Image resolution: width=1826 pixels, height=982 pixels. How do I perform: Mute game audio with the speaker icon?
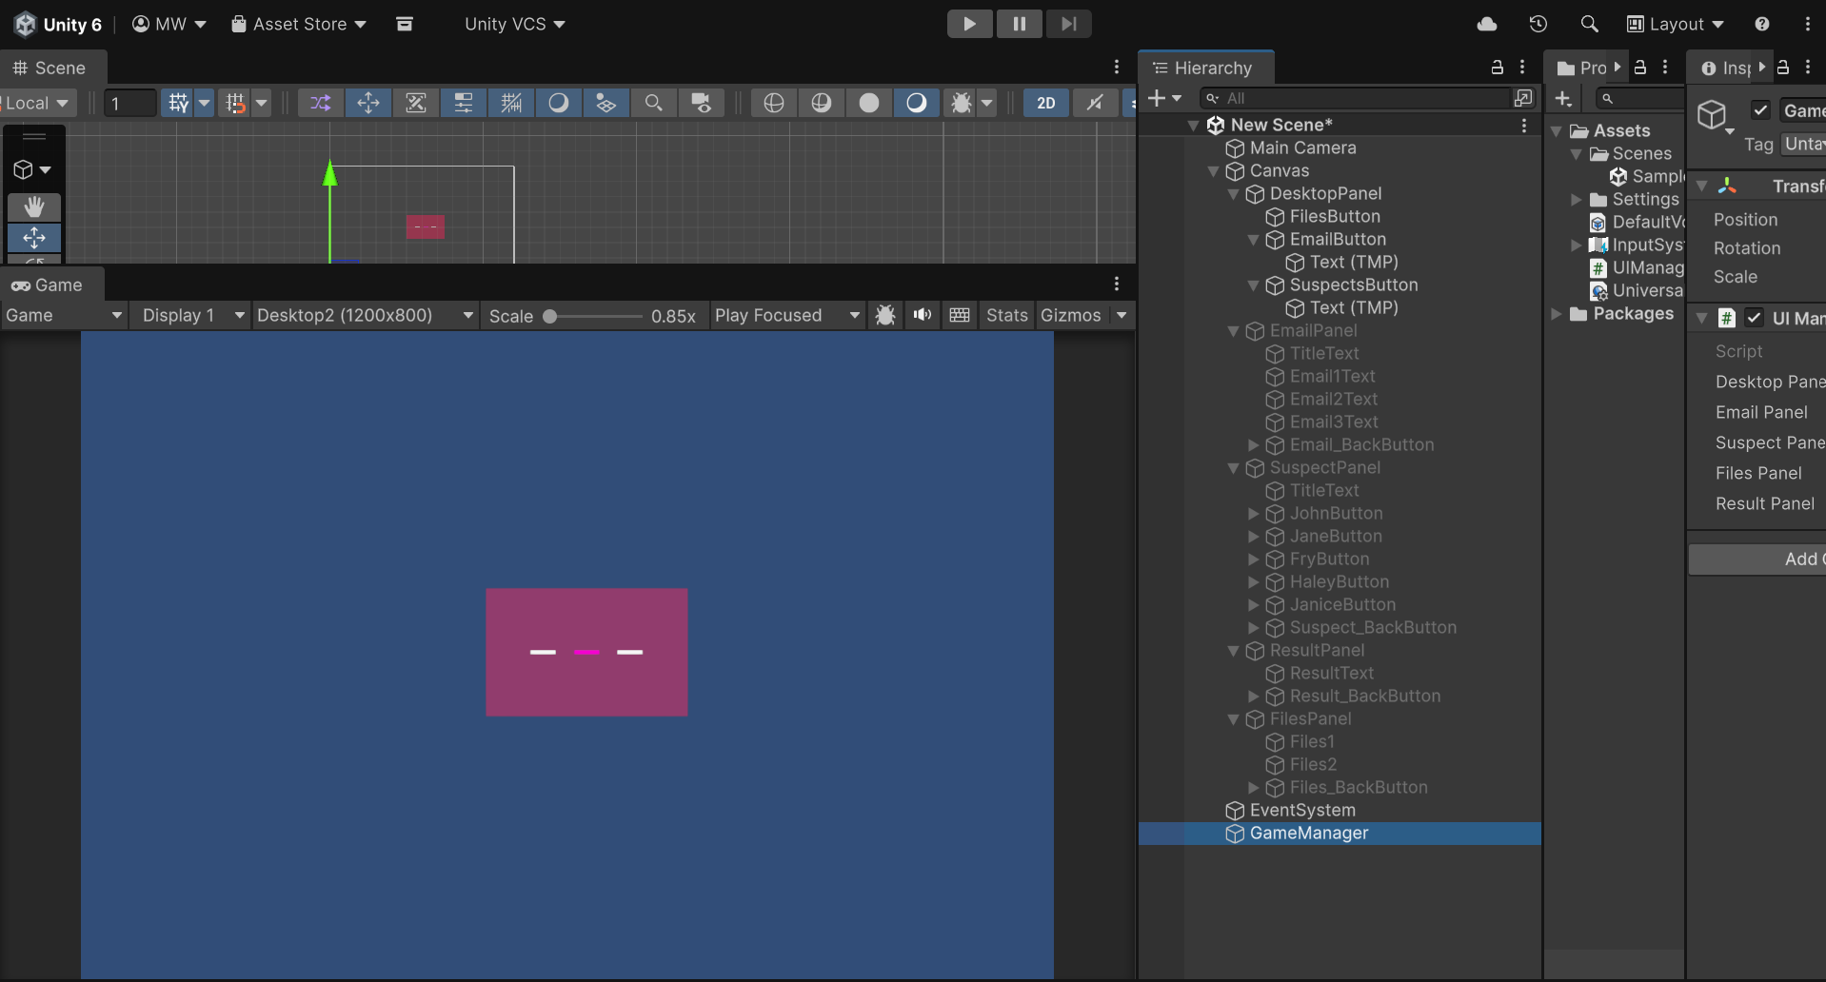tap(923, 315)
